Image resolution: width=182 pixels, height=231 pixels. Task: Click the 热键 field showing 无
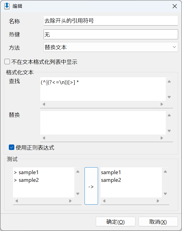coord(111,35)
